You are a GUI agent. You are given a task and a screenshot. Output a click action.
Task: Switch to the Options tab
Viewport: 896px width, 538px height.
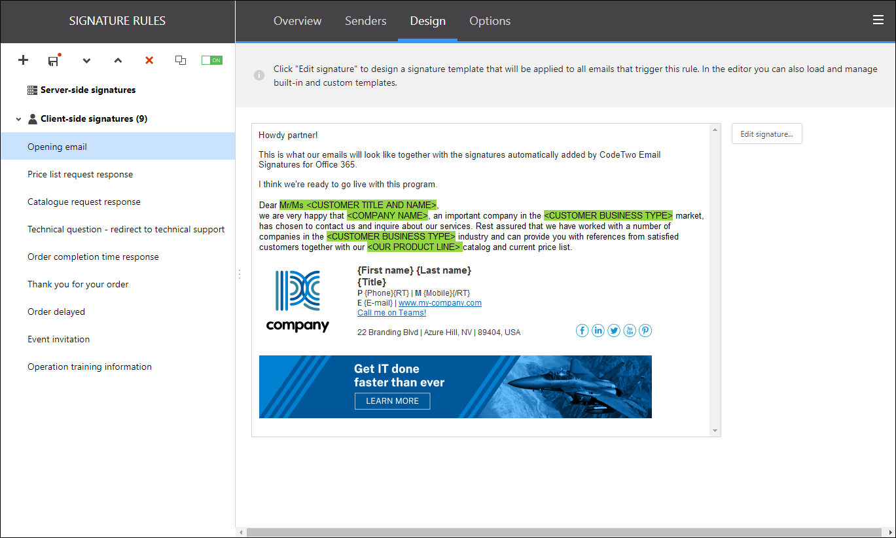tap(490, 20)
